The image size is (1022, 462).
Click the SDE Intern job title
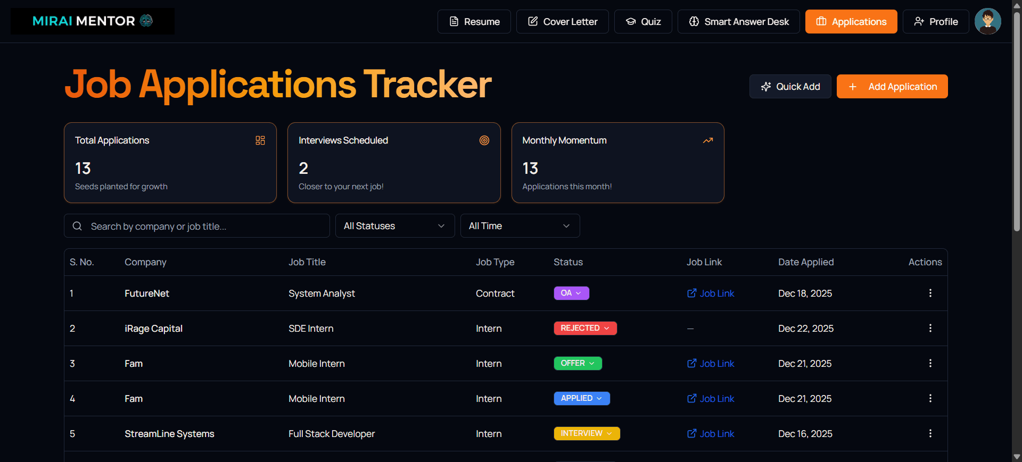pos(311,329)
